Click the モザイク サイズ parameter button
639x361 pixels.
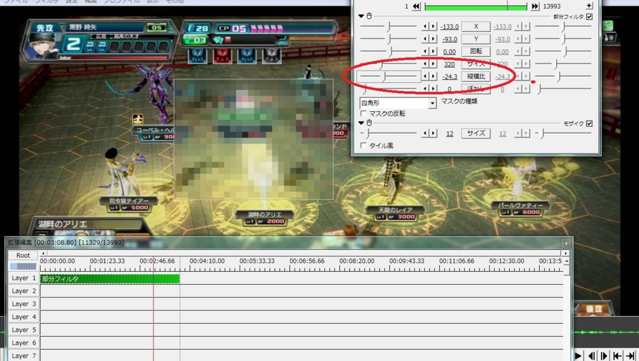coord(476,134)
